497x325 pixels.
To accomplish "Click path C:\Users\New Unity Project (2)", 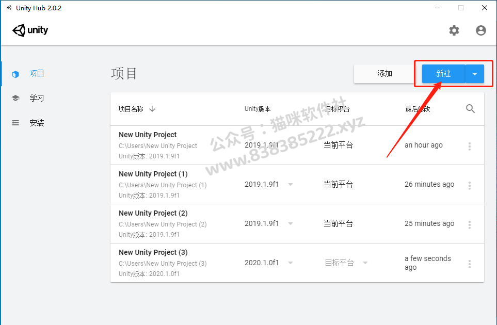I will [x=163, y=224].
